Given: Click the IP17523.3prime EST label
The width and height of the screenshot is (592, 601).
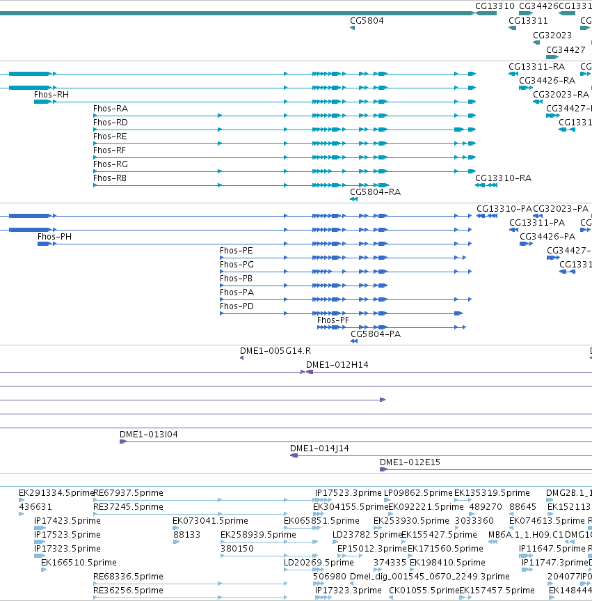Looking at the screenshot, I should [348, 493].
